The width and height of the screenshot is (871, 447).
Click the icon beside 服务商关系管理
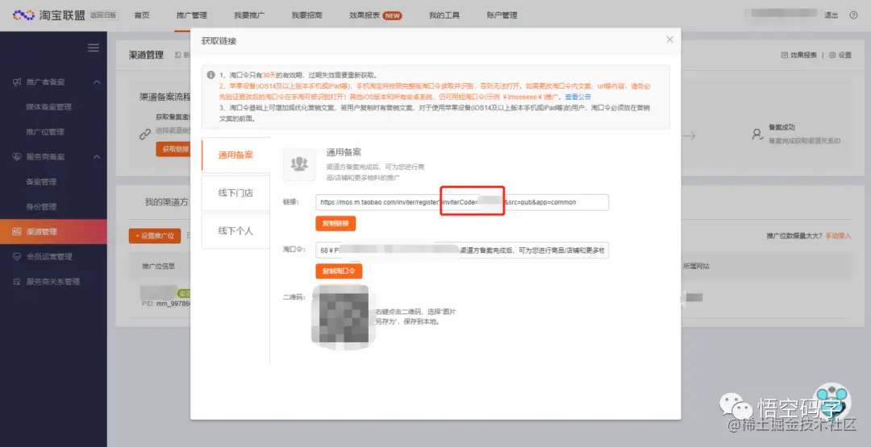17,282
